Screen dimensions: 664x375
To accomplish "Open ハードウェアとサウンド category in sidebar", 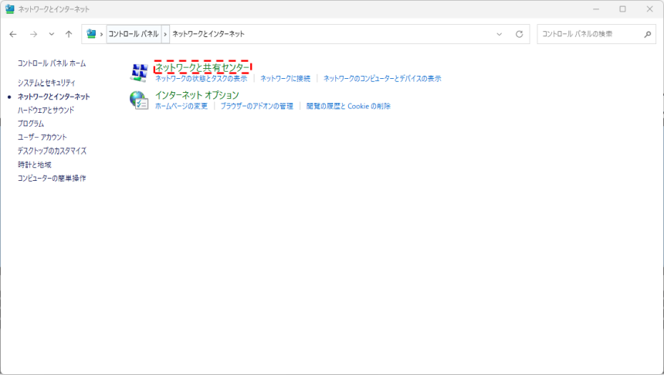I will point(46,110).
